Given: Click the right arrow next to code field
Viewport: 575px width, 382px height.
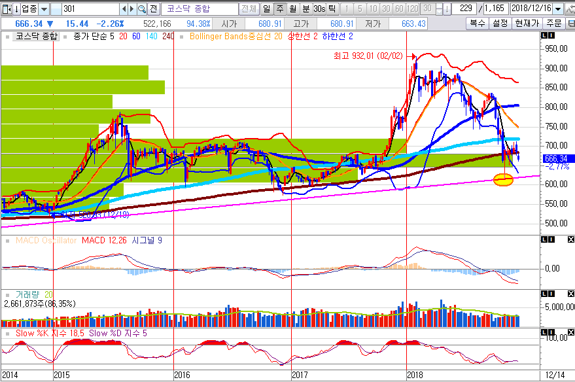Looking at the screenshot, I should click(x=132, y=9).
